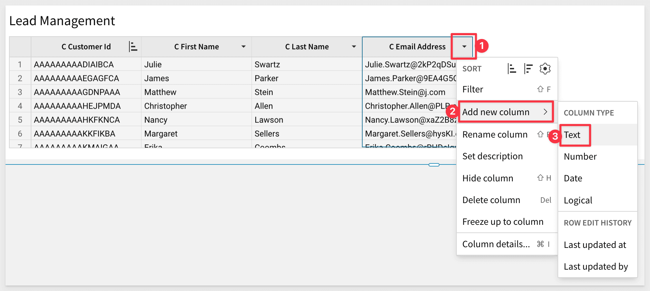Open the C First Name column dropdown
This screenshot has height=291, width=650.
point(243,47)
